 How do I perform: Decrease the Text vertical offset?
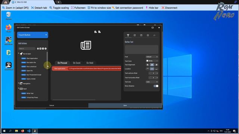150,73
